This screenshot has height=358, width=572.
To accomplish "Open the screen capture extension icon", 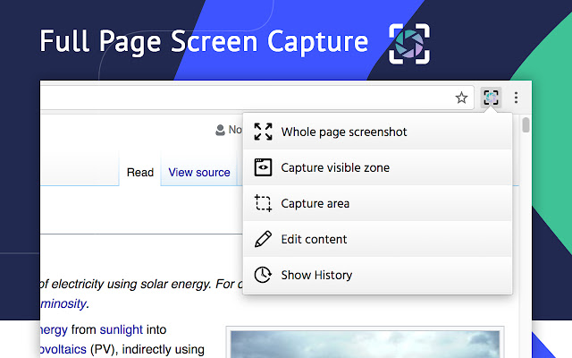I will tap(491, 98).
